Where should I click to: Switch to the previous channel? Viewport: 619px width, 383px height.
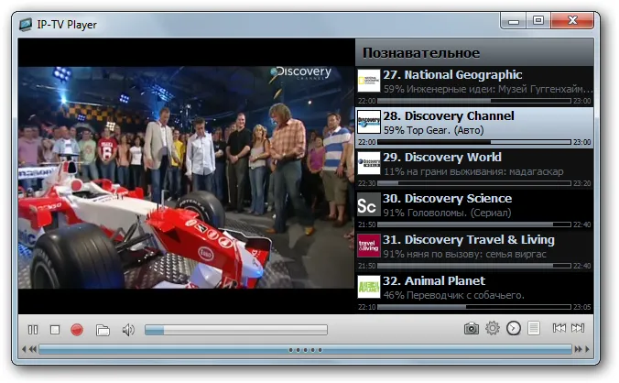coord(559,328)
